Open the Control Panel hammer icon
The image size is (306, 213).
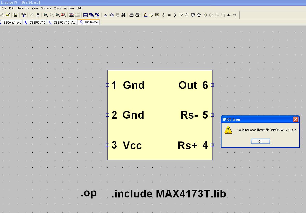coord(23,15)
